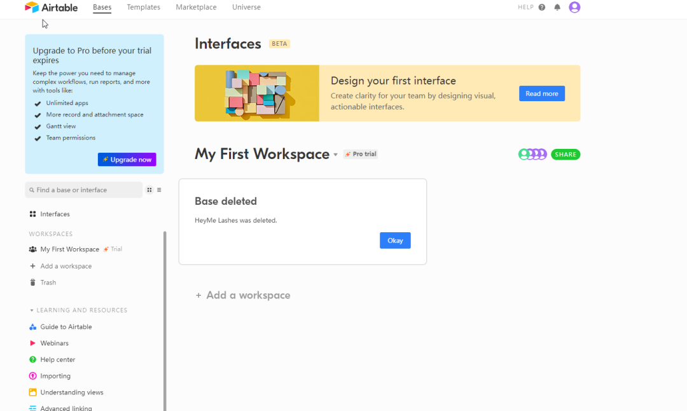Go to the Marketplace tab
The height and width of the screenshot is (411, 687).
click(196, 8)
